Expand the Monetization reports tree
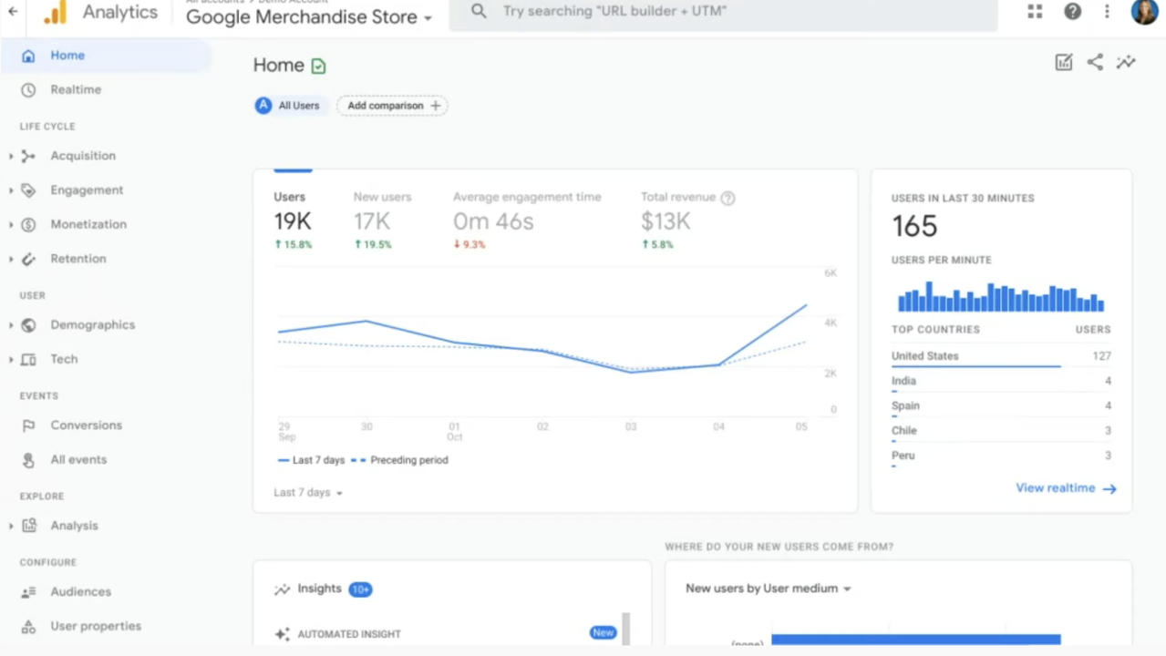This screenshot has height=656, width=1166. 88,224
